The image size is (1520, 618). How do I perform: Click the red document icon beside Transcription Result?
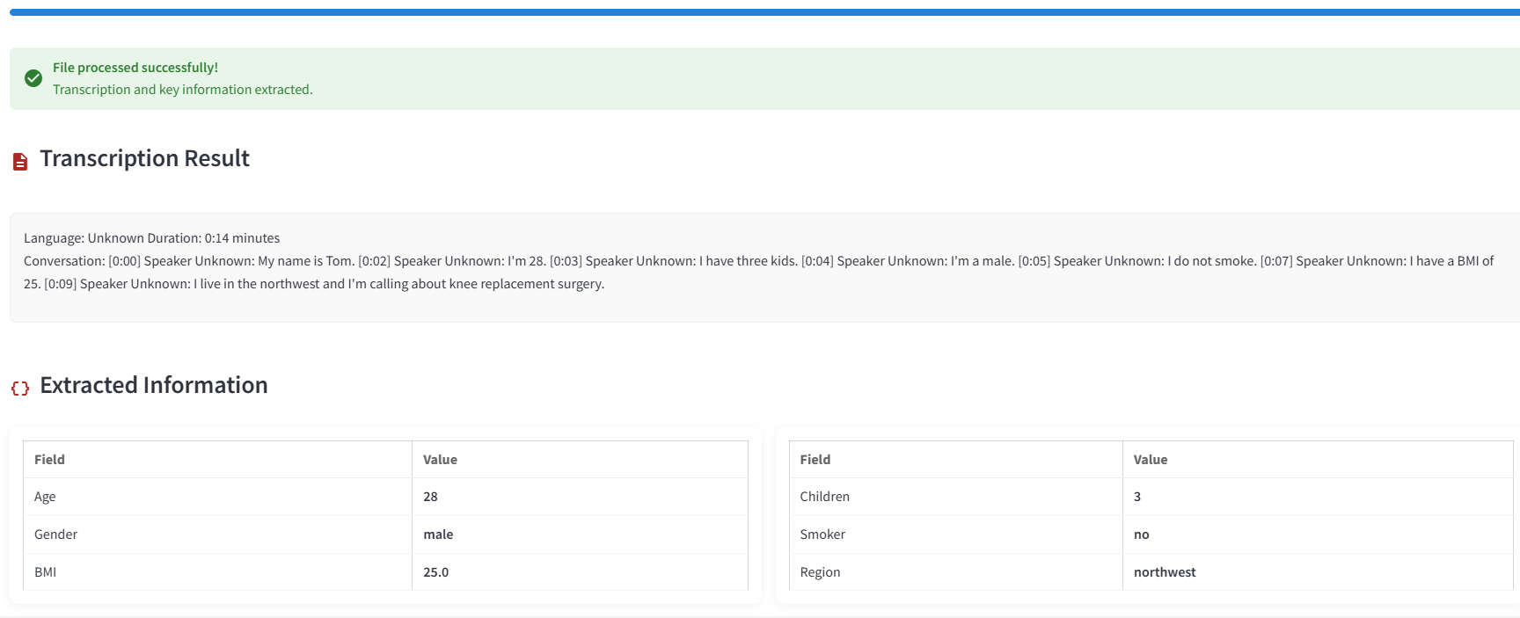click(20, 161)
